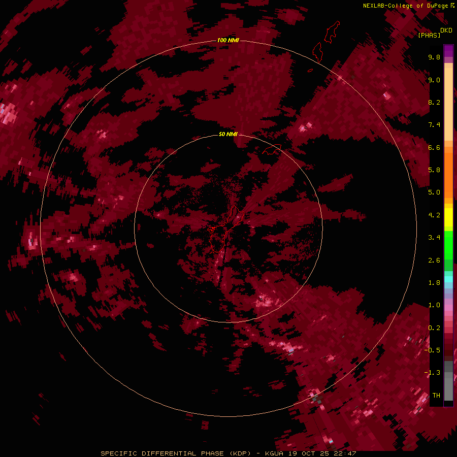
Task: Click the 5.0 legend value
Action: (x=434, y=192)
